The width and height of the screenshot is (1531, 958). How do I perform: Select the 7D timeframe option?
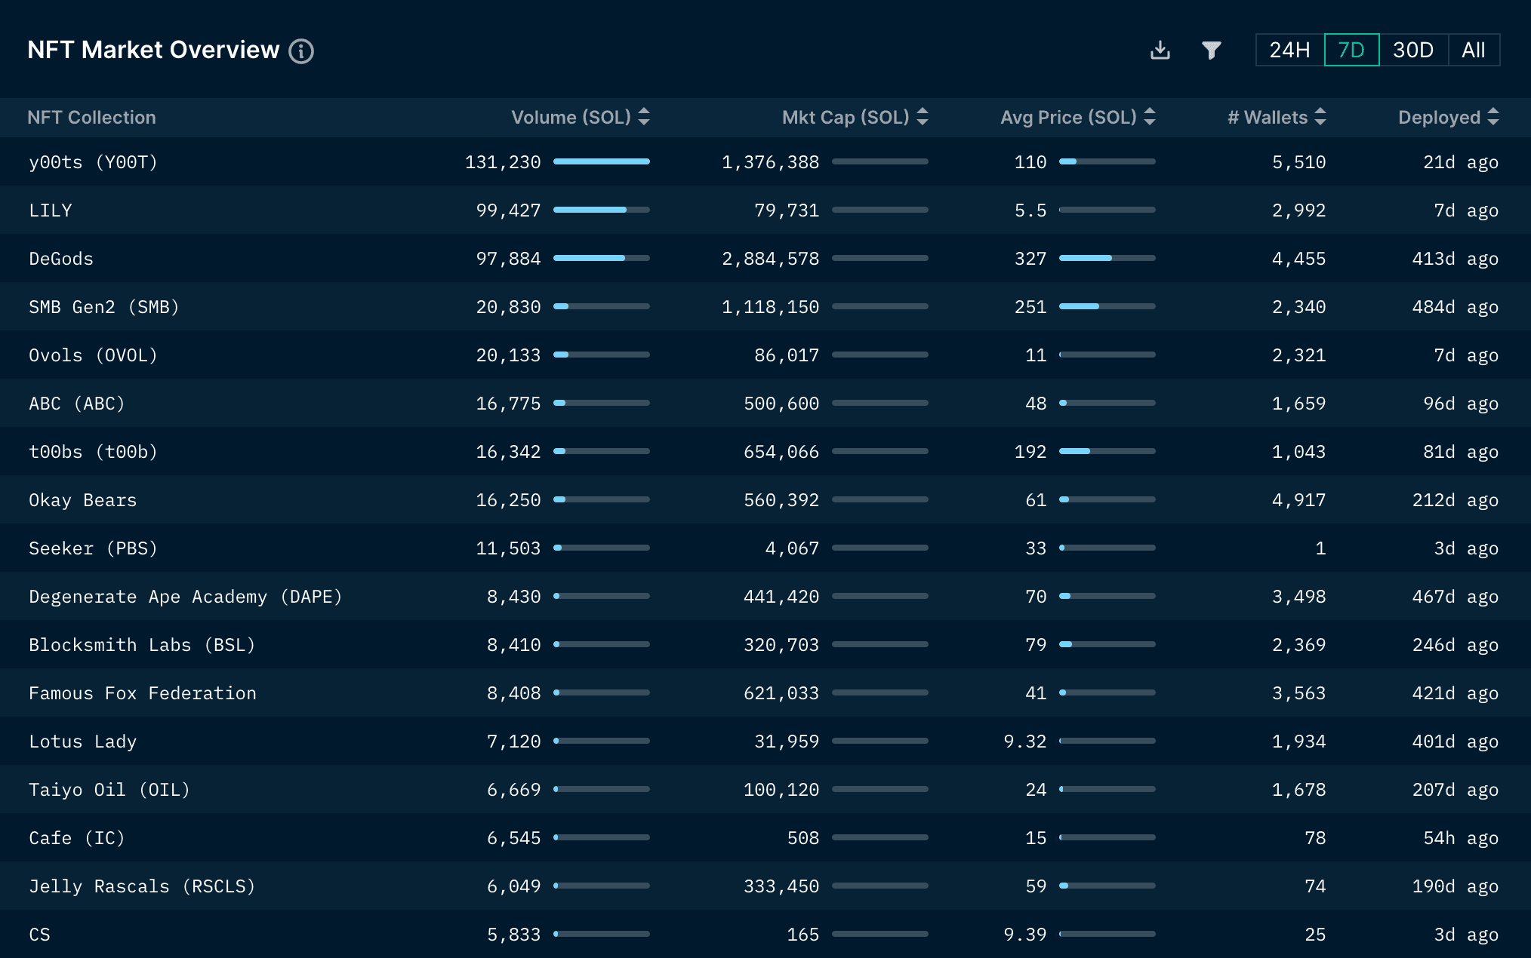point(1351,51)
